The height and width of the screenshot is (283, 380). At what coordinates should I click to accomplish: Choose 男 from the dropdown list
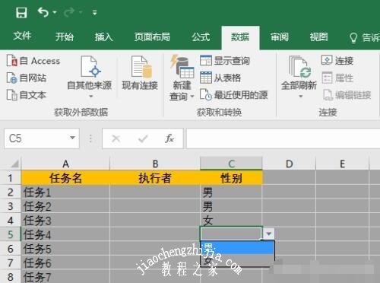[237, 247]
